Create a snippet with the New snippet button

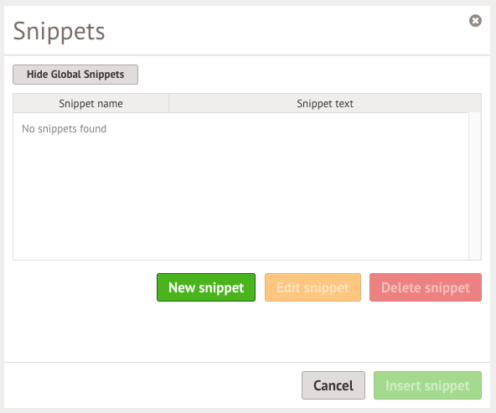(x=206, y=287)
